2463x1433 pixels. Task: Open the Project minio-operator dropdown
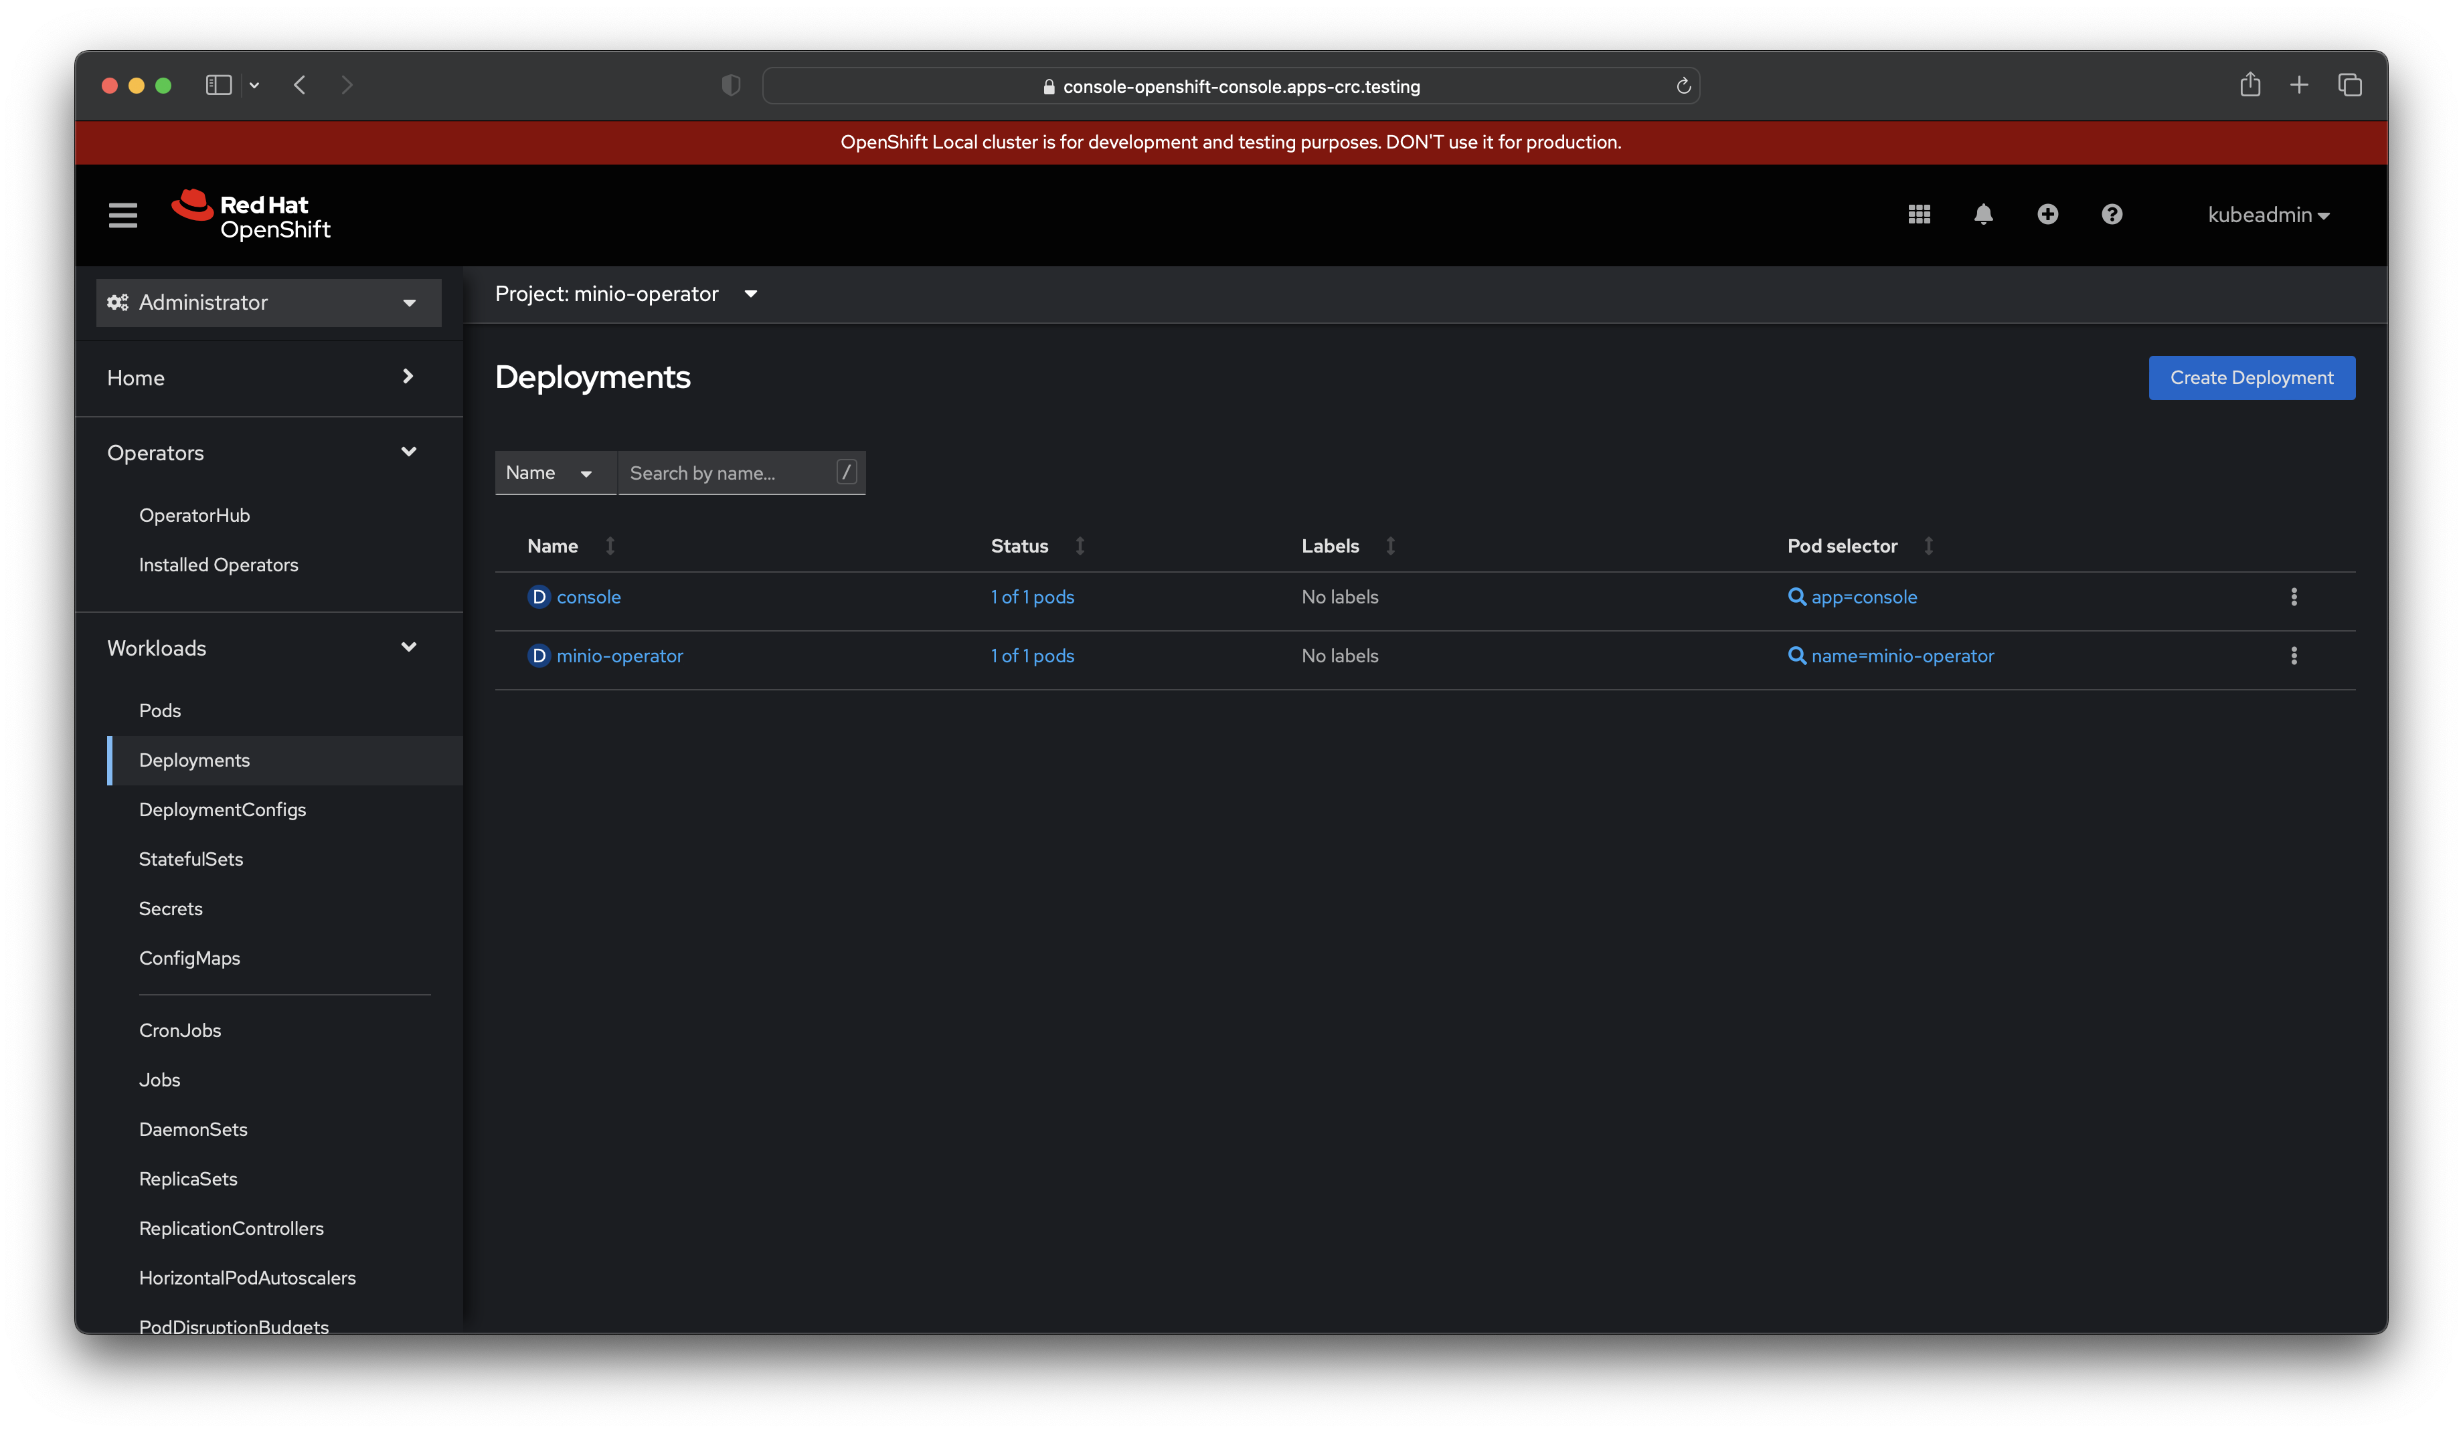626,294
